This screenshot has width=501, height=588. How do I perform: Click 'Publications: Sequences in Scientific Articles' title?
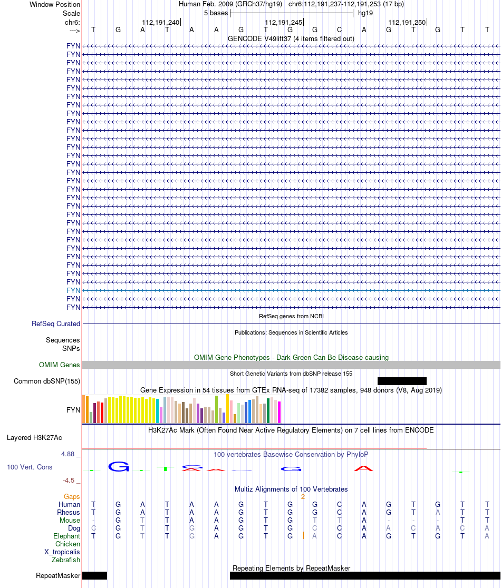[291, 332]
